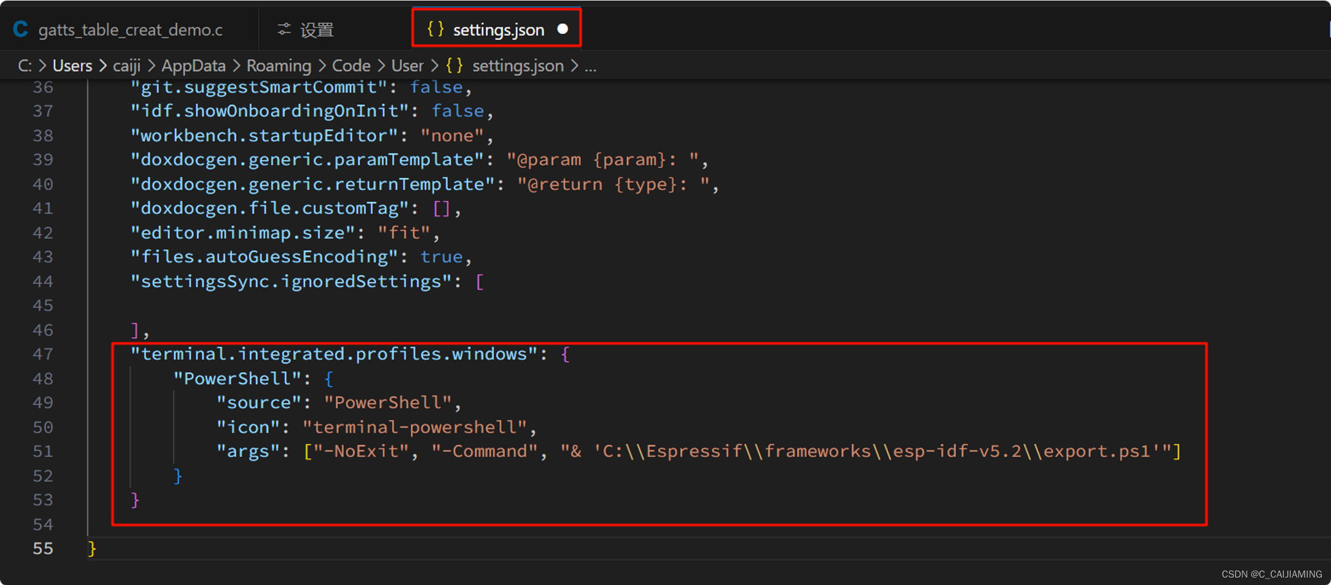This screenshot has height=585, width=1331.
Task: Click the "PowerShell" value on line 49
Action: (388, 403)
